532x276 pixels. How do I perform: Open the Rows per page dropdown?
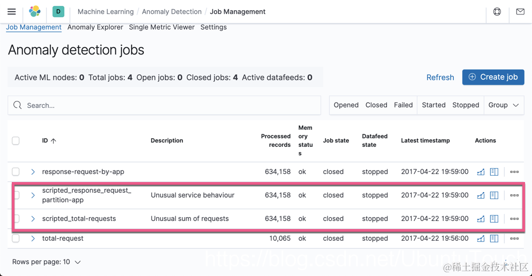[47, 262]
